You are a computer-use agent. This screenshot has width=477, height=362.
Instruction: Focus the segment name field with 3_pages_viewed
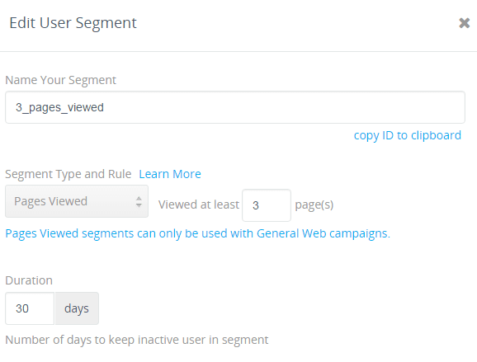pos(235,107)
